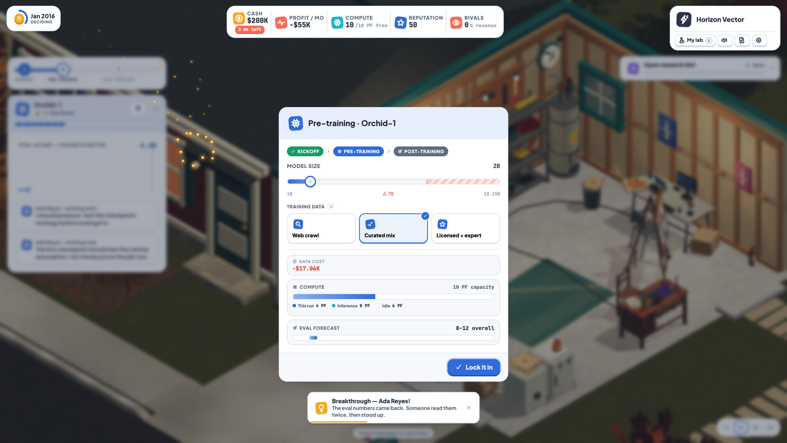Click the model size slider handle
Screen dimensions: 787x443
tap(310, 181)
